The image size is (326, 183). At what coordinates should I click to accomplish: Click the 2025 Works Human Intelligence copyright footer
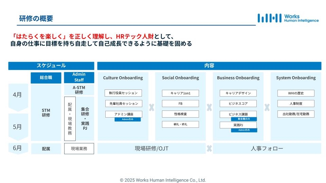[163, 180]
